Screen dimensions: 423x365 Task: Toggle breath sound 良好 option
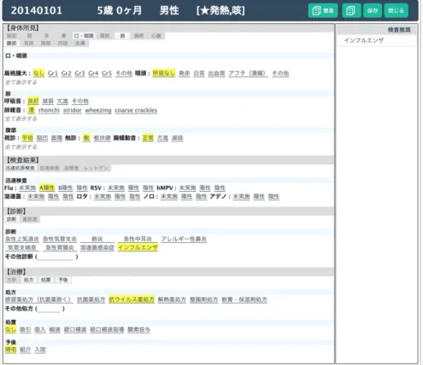pyautogui.click(x=33, y=101)
